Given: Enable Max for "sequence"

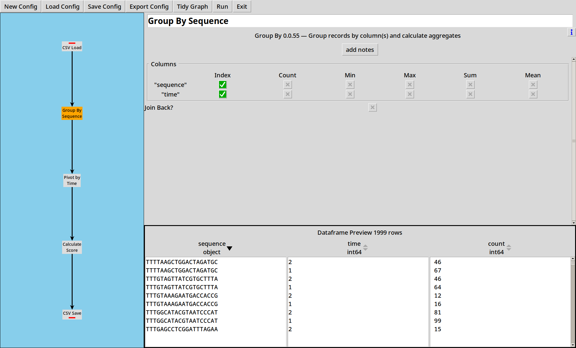Looking at the screenshot, I should [410, 85].
